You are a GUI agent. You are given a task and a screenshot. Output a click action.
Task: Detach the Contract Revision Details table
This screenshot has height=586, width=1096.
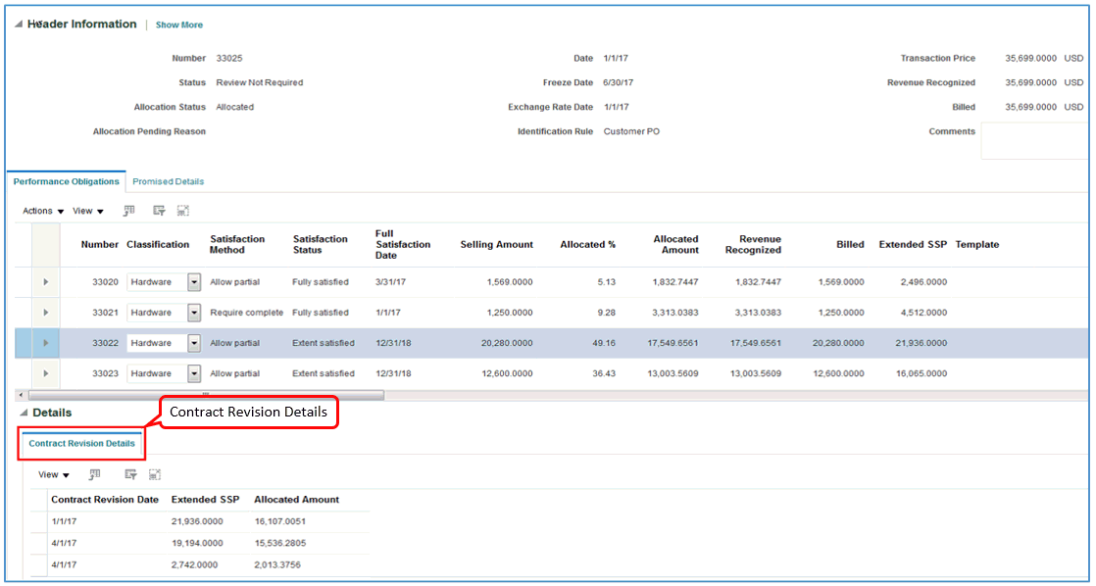point(154,474)
